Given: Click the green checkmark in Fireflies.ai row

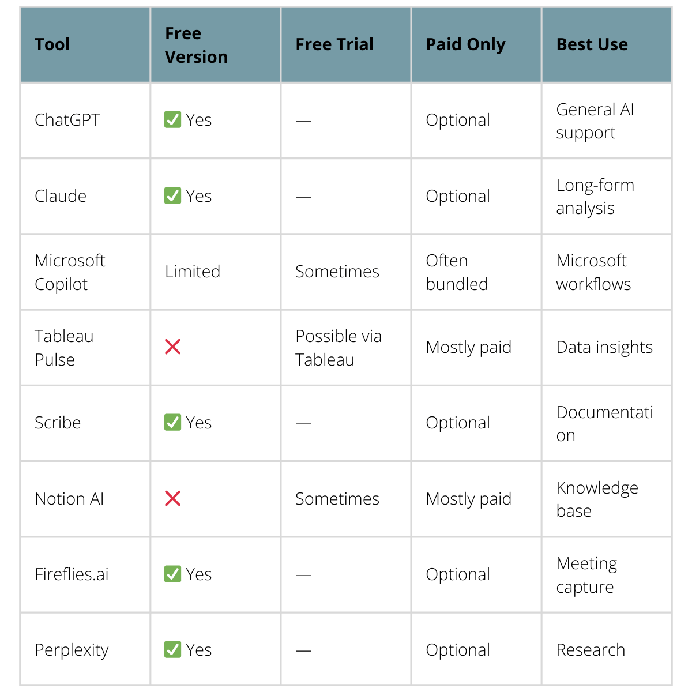Looking at the screenshot, I should click(172, 574).
